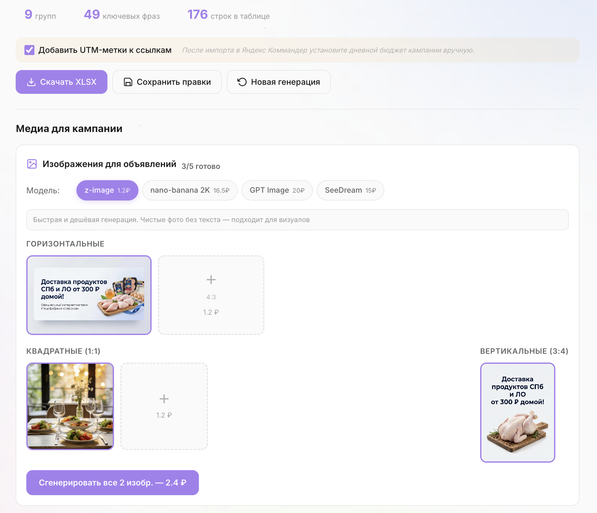Download the XLSX file
The image size is (597, 513).
(62, 82)
